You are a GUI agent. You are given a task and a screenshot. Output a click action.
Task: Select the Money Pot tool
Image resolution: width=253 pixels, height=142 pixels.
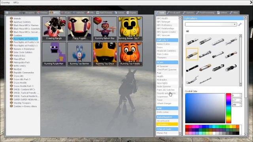coord(167,133)
